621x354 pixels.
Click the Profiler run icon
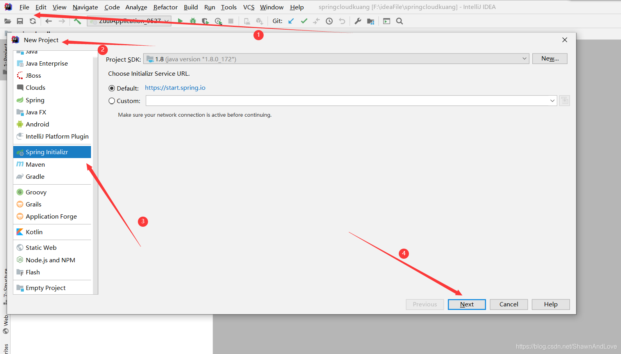pyautogui.click(x=218, y=21)
